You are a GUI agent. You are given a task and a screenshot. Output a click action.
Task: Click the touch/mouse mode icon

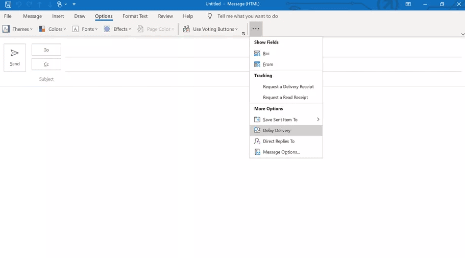(x=59, y=4)
